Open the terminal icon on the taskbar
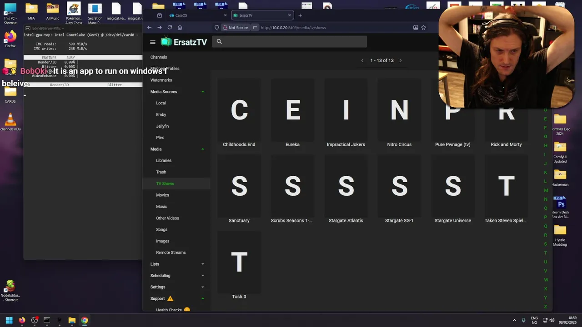Viewport: 582px width, 327px height. pos(47,320)
